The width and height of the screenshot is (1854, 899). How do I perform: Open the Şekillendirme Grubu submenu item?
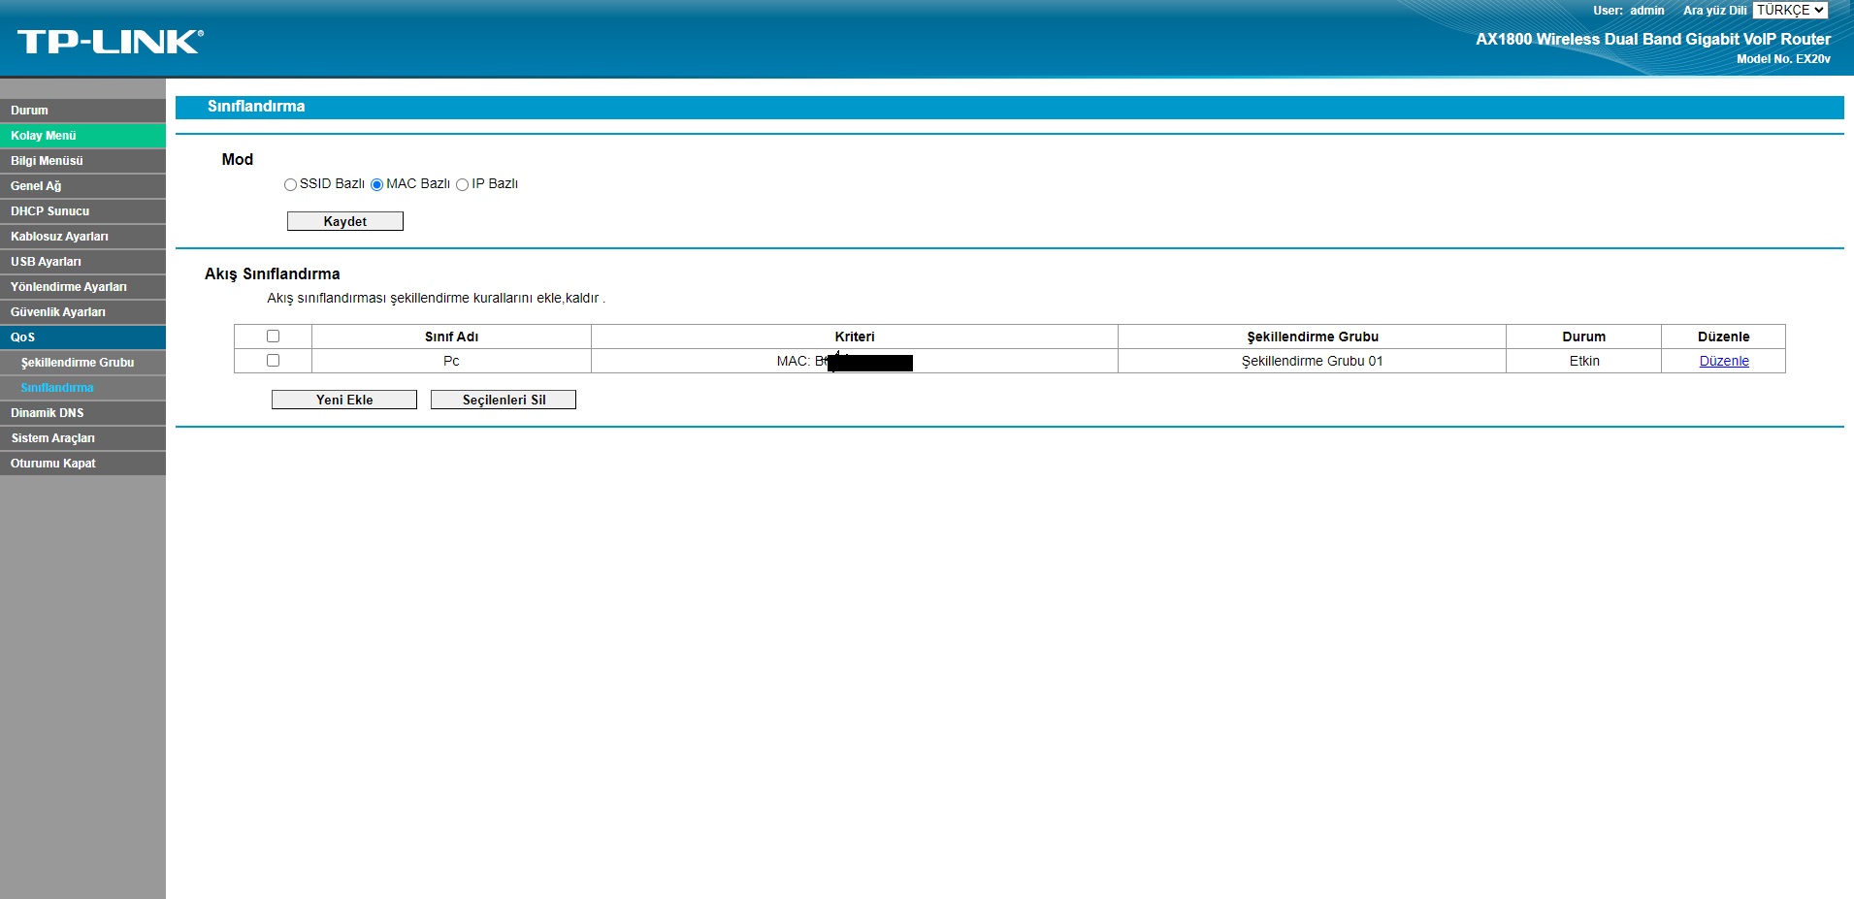point(82,363)
